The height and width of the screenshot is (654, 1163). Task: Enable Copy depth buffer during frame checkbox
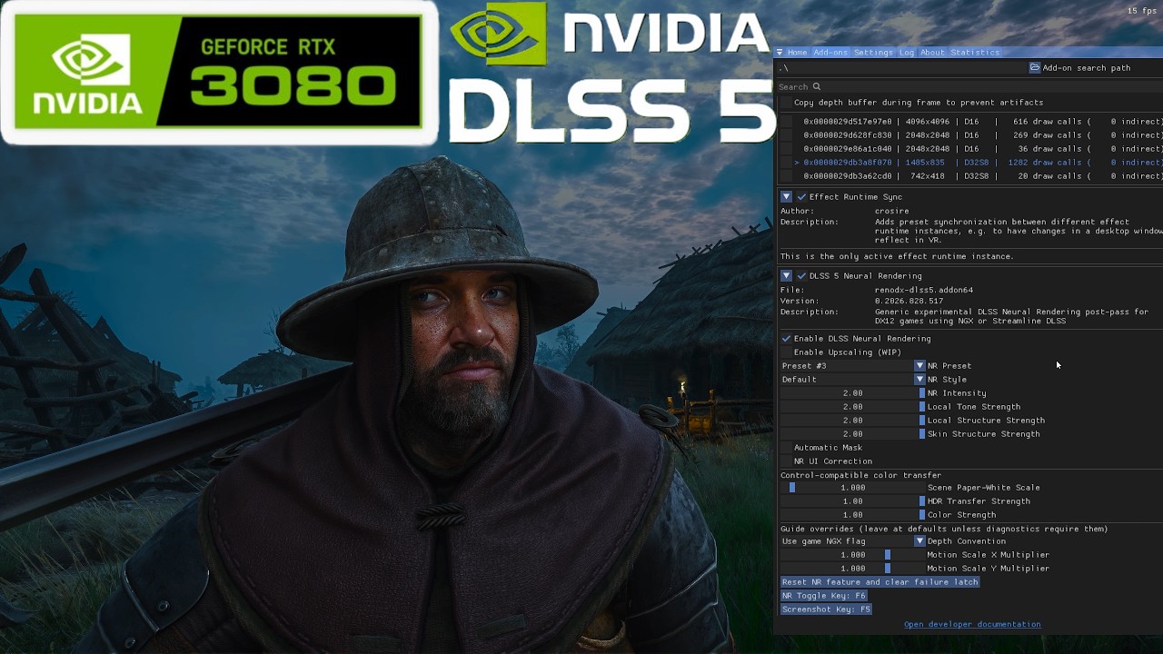tap(787, 103)
